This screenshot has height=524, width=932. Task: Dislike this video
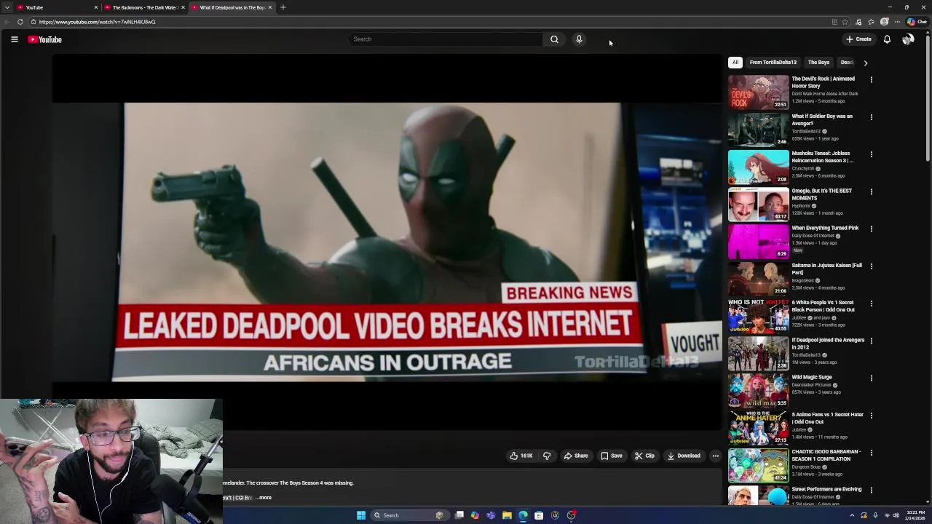(547, 456)
